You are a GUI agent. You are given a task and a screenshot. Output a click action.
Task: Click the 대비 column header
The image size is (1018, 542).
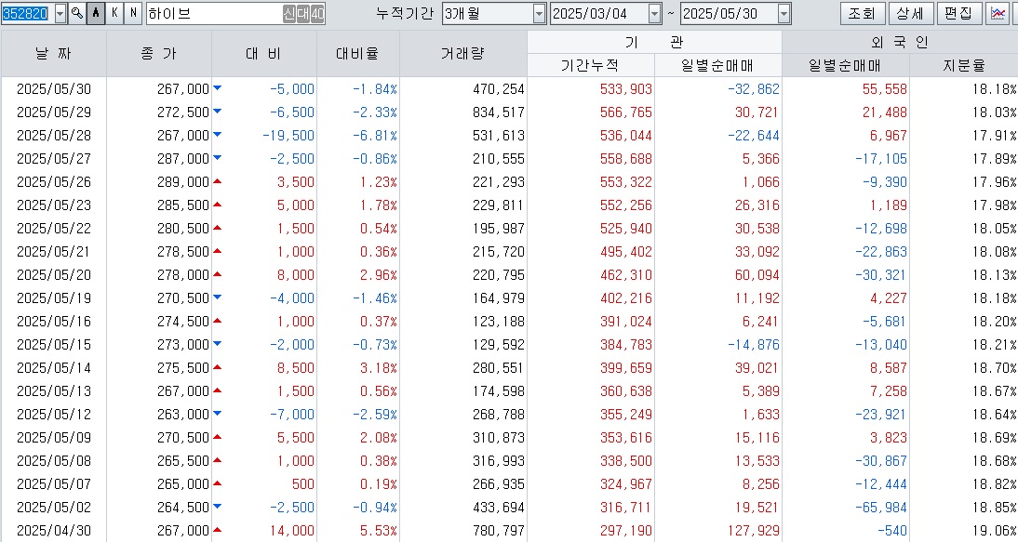coord(263,53)
